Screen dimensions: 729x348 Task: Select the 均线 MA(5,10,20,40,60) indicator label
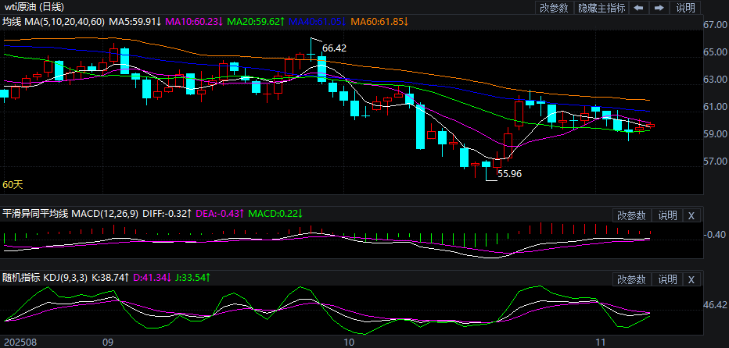tap(52, 21)
